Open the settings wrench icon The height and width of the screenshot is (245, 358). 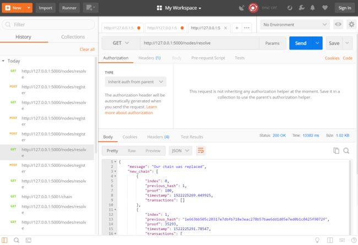301,8
